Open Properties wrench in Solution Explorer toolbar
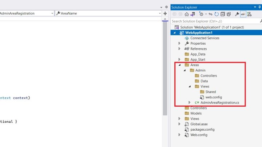 tap(237, 14)
